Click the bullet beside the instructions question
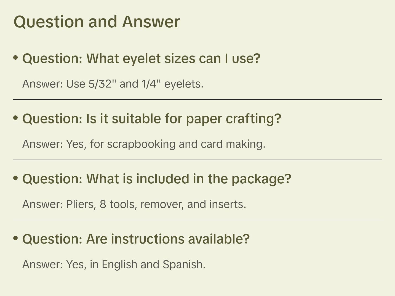Screen dimensions: 395x296 (x=16, y=238)
